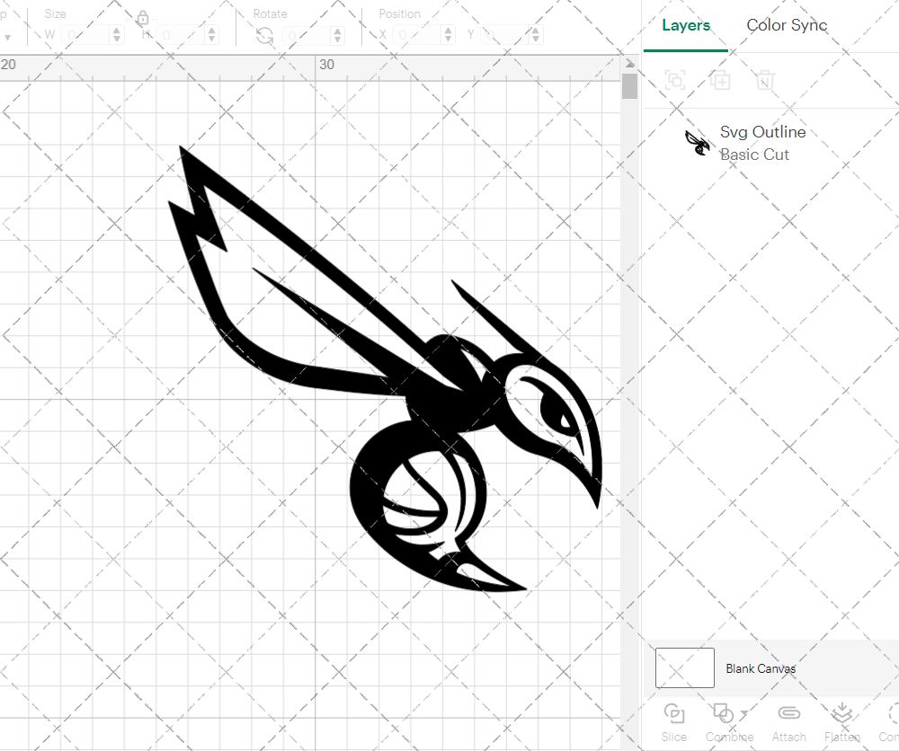Adjust the Position Y stepper arrows
Image resolution: width=899 pixels, height=751 pixels.
[x=536, y=35]
